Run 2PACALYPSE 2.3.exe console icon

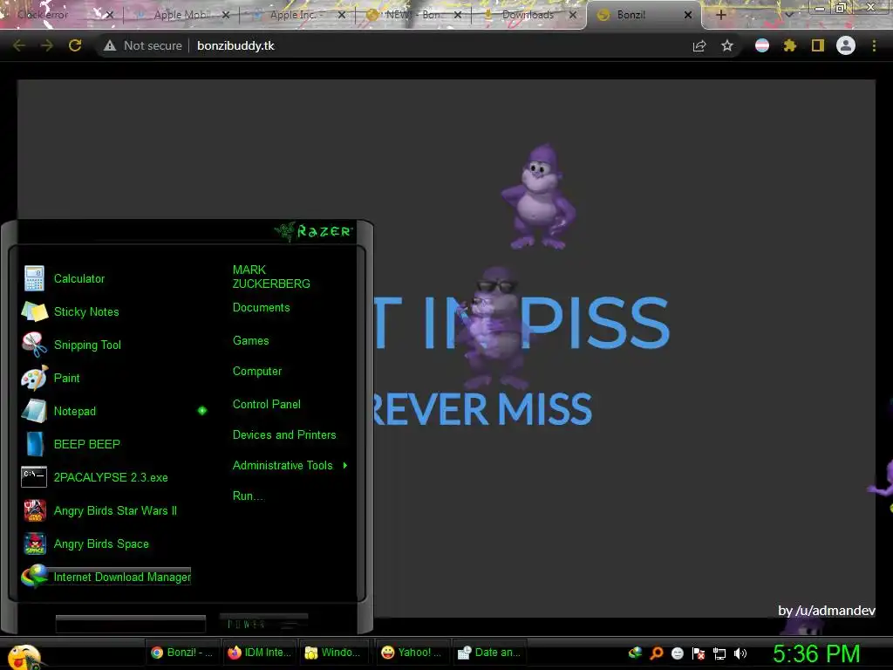[x=34, y=477]
